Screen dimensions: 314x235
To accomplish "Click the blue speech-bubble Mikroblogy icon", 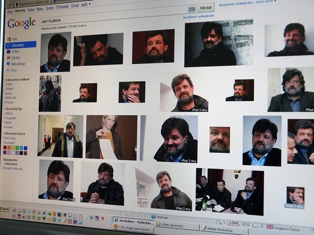I will (x=8, y=64).
